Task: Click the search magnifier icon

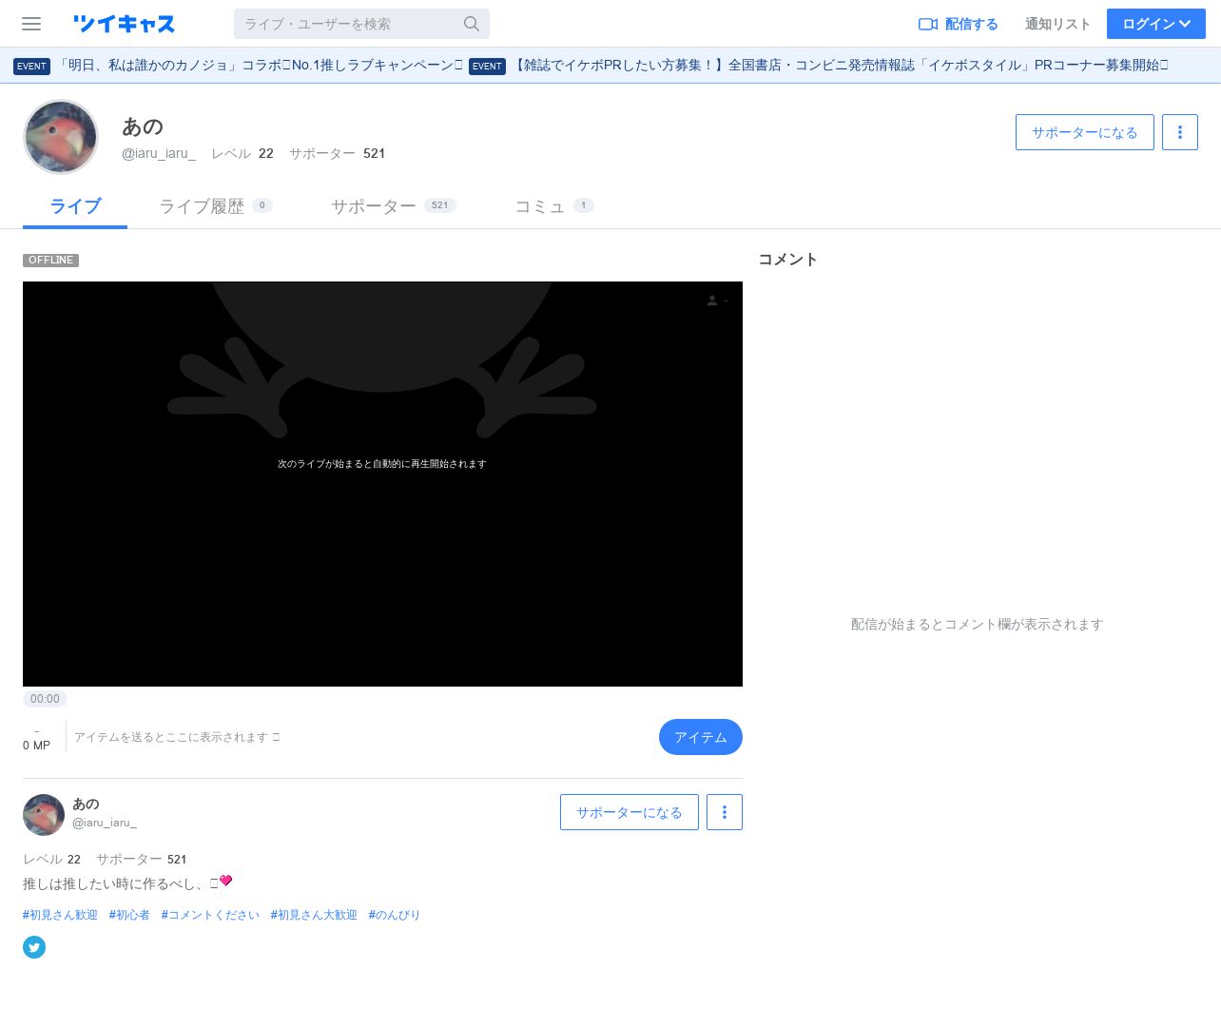Action: pos(472,24)
